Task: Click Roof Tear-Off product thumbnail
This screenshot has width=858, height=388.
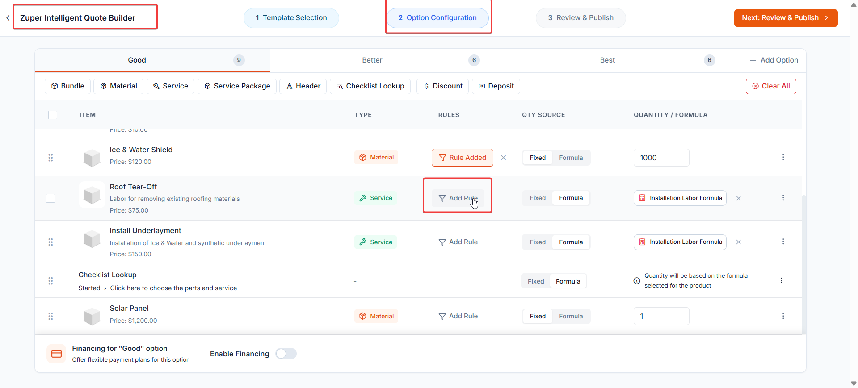Action: coord(92,195)
